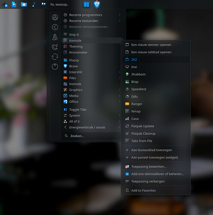Screen dimensions: 213x215
Task: Click the Ranger folder icon
Action: 127,104
